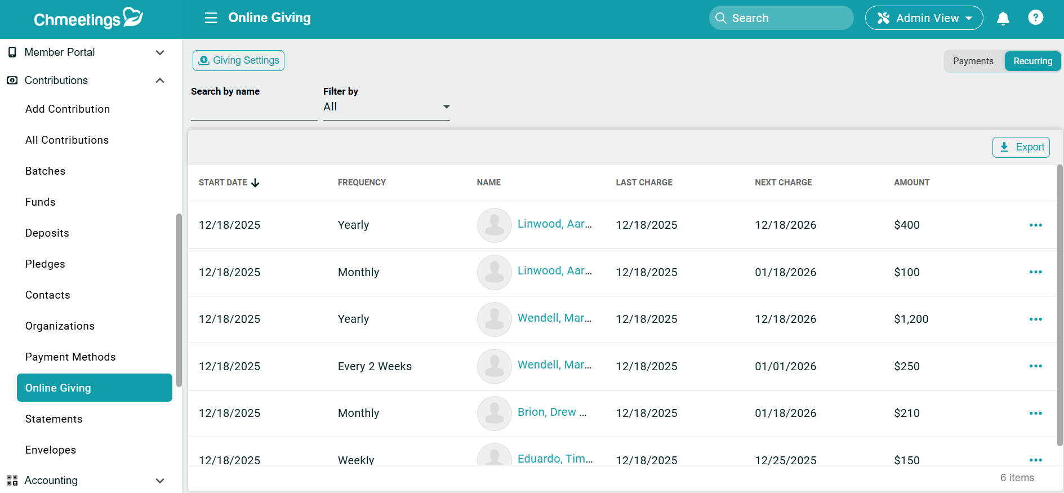Open the three-dot menu for the $1,200 row
Screen dimensions: 1064x493
pos(1035,319)
